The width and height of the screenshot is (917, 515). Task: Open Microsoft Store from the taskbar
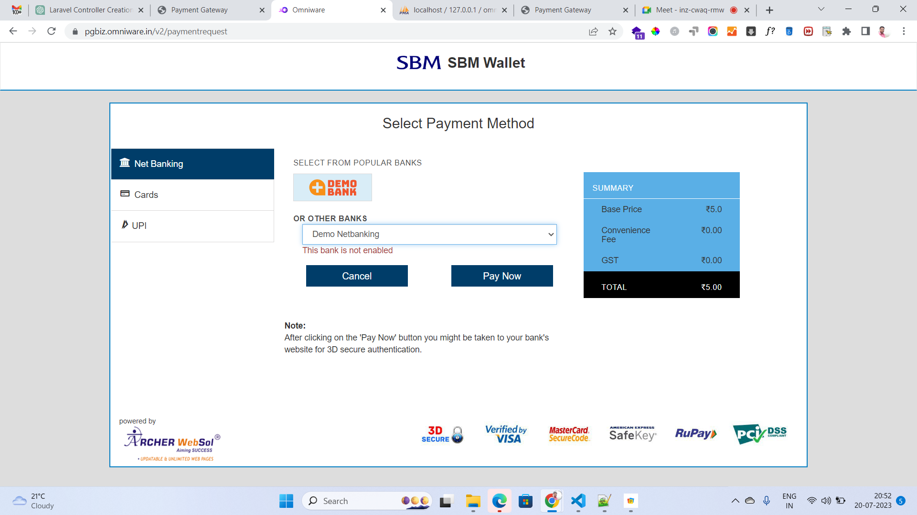click(525, 501)
